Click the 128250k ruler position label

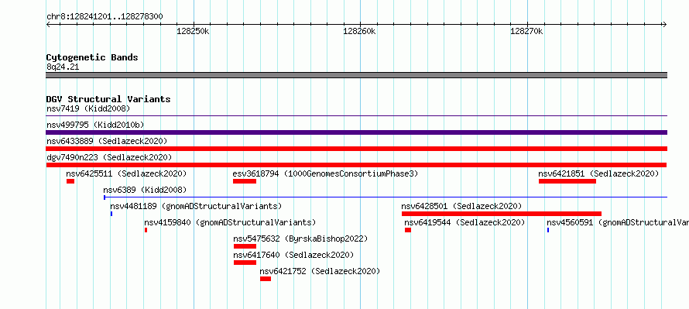coord(193,31)
